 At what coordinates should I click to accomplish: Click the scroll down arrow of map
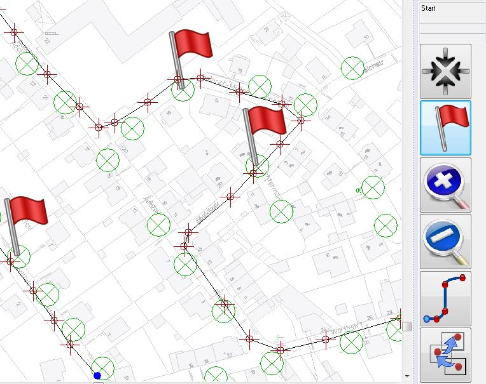407,376
